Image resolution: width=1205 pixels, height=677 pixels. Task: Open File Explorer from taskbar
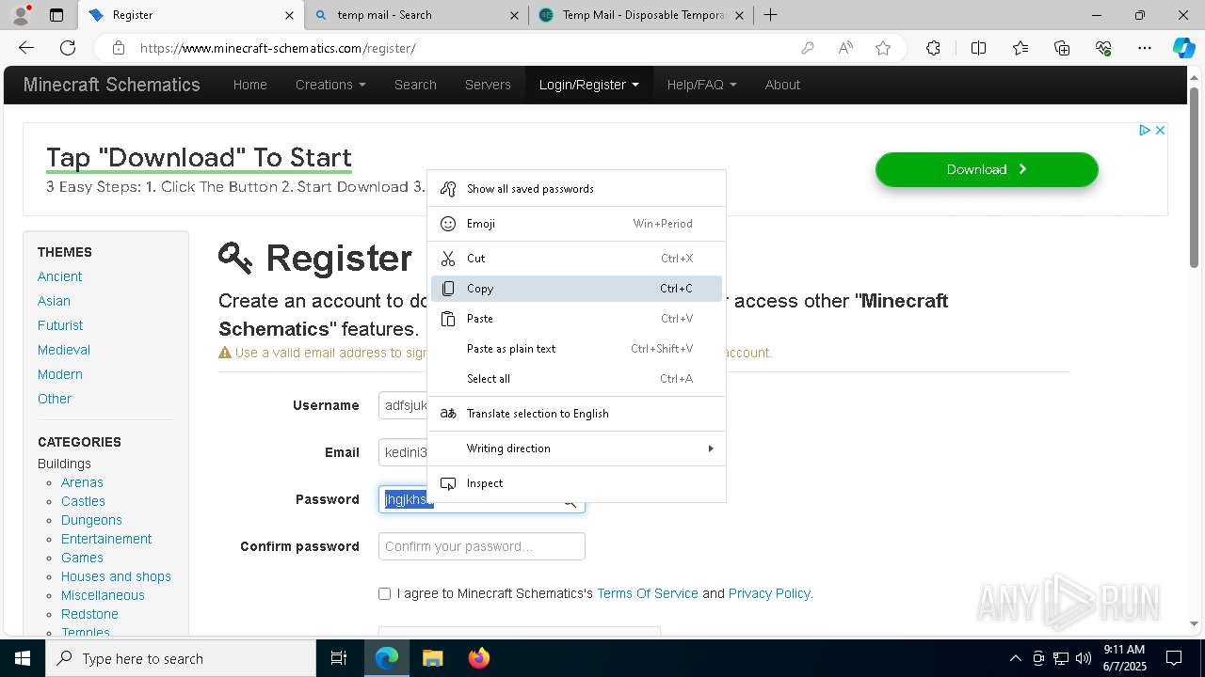432,658
